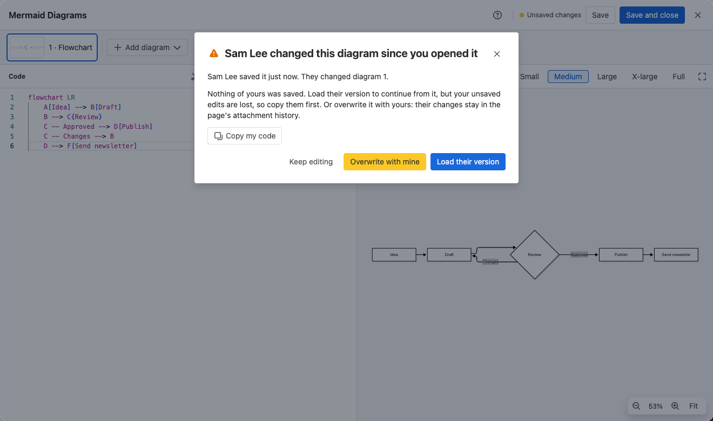Copy my code to clipboard
Screen dimensions: 713x421
(x=245, y=136)
